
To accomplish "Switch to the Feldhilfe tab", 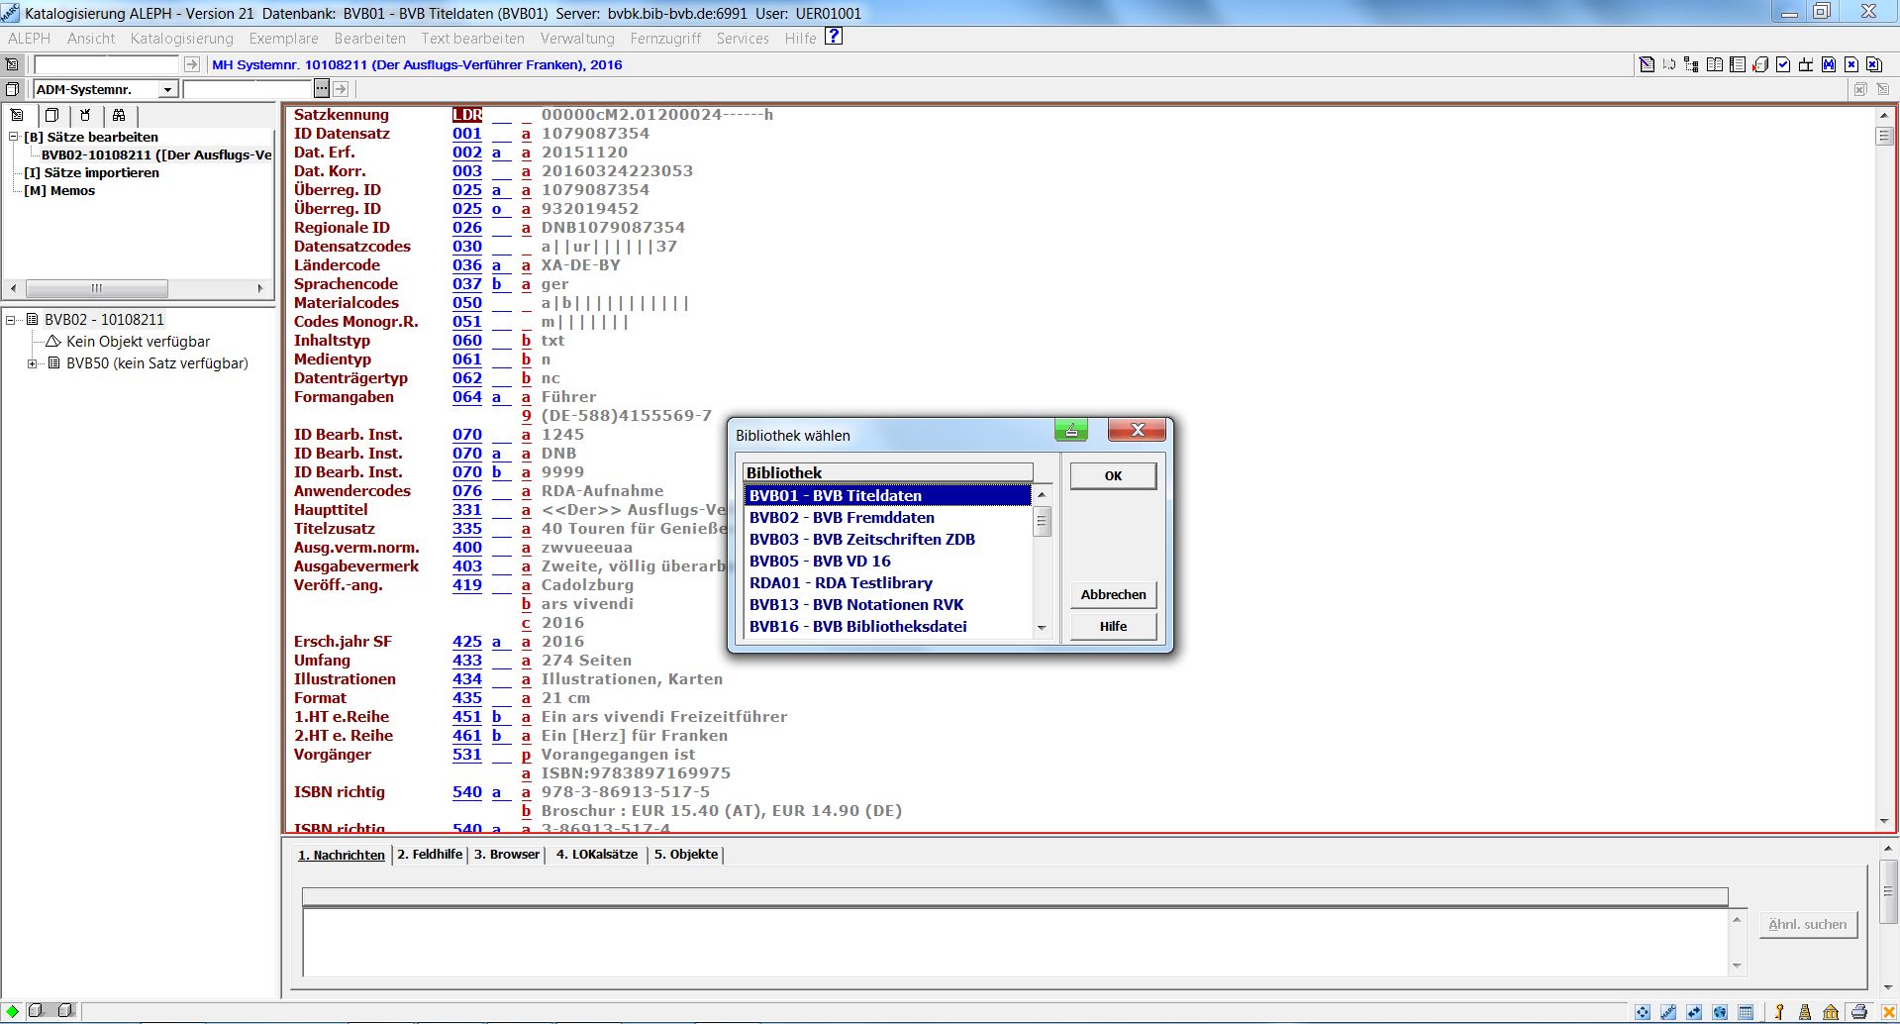I will click(430, 854).
